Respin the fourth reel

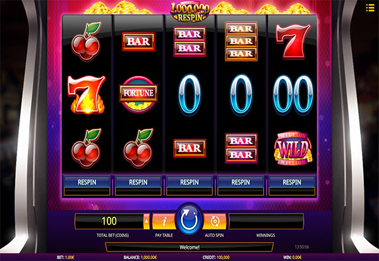(241, 182)
